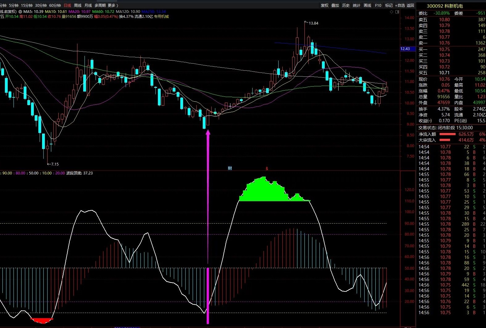Click the 300092 科新机电 stock title

click(445, 6)
